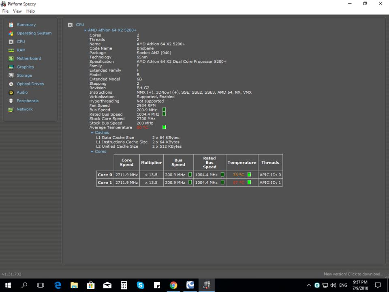The height and width of the screenshot is (292, 389).
Task: Click the CPU chip icon in sidebar
Action: click(11, 42)
